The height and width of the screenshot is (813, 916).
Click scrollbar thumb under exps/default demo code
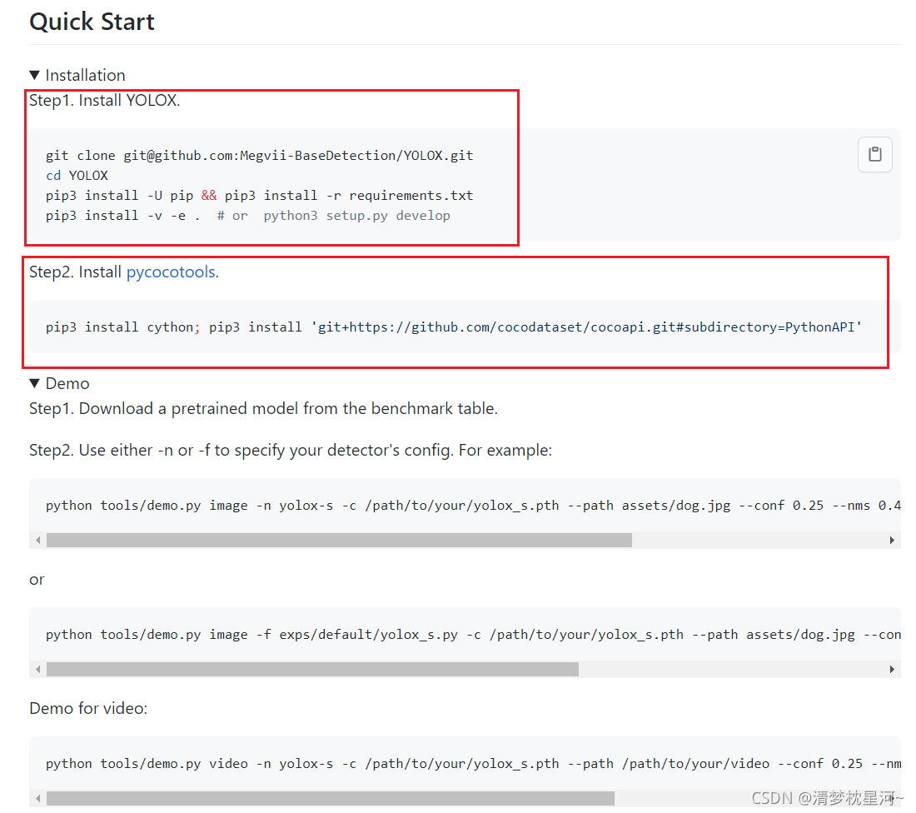312,669
